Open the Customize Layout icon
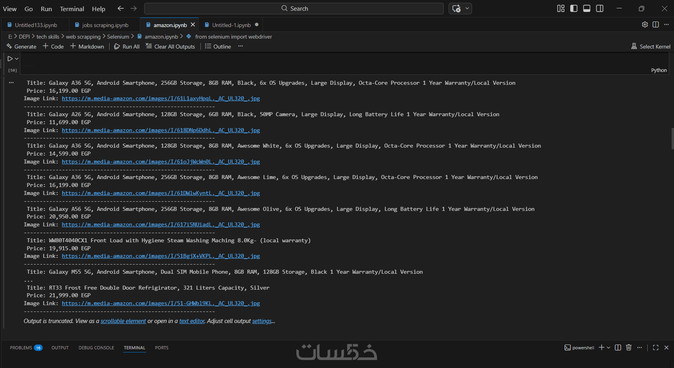Image resolution: width=674 pixels, height=368 pixels. coord(561,8)
